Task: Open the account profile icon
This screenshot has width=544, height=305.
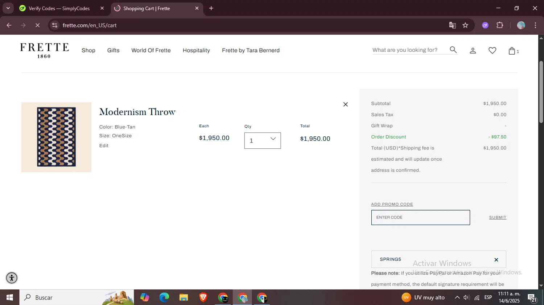Action: [473, 51]
